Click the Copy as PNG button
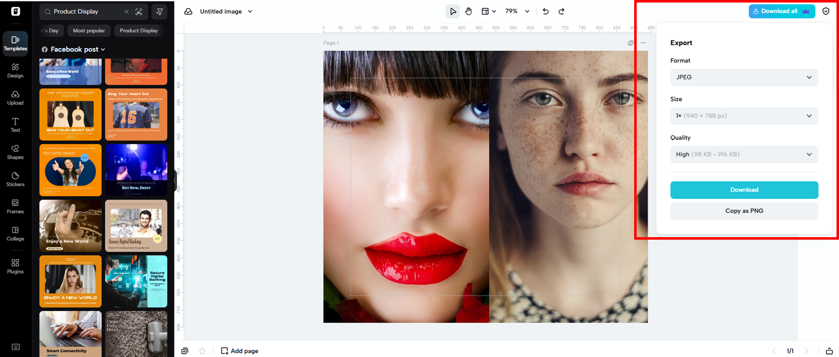This screenshot has width=839, height=357. pos(744,211)
